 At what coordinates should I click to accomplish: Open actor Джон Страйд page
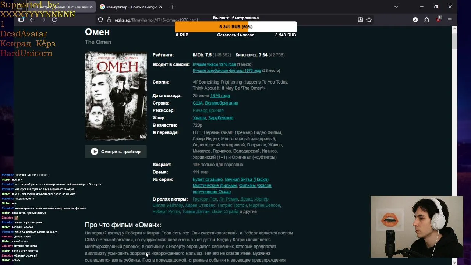225,212
